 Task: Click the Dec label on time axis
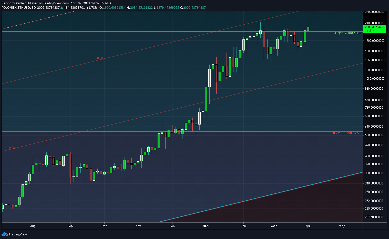point(172,226)
